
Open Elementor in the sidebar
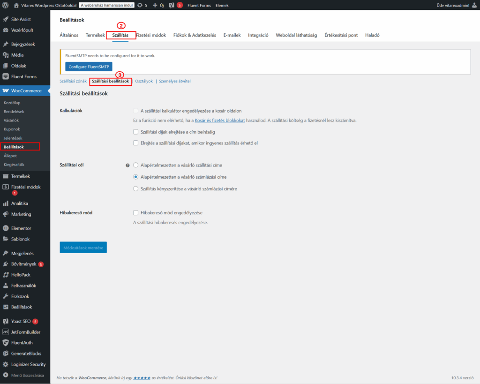[x=21, y=228]
